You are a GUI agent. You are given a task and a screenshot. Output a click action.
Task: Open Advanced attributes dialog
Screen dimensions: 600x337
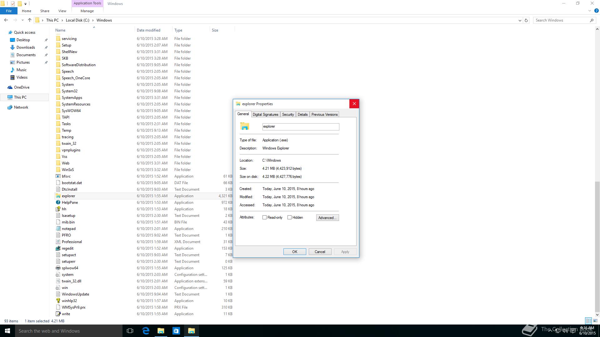click(327, 218)
